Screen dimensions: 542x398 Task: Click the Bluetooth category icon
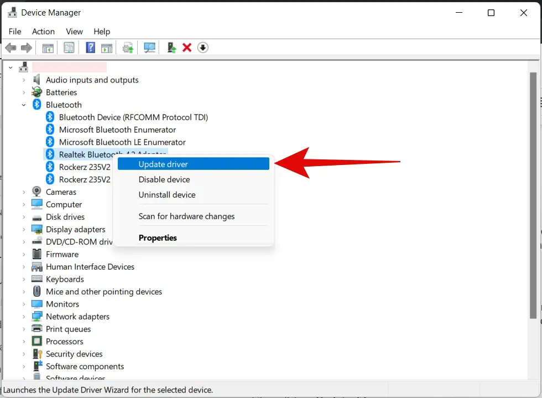pyautogui.click(x=37, y=105)
